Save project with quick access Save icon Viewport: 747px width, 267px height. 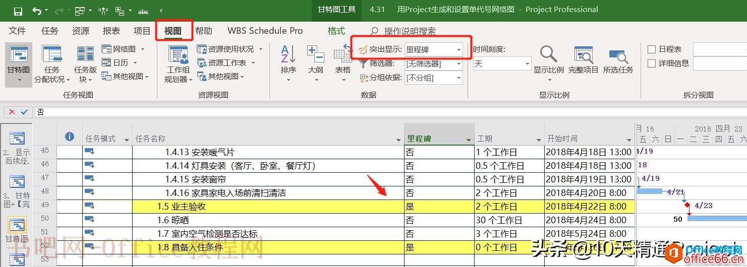pos(18,11)
